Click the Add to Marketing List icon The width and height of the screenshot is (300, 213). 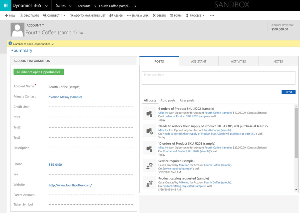[x=71, y=15]
